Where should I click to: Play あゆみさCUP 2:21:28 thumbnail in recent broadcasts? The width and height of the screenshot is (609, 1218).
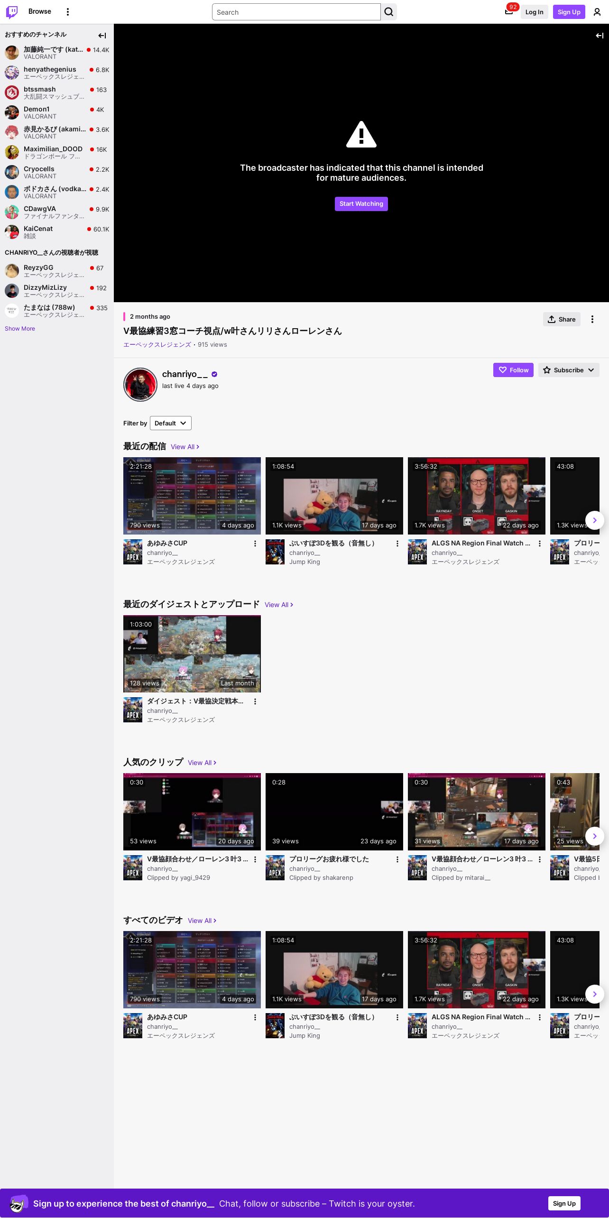[x=192, y=496]
